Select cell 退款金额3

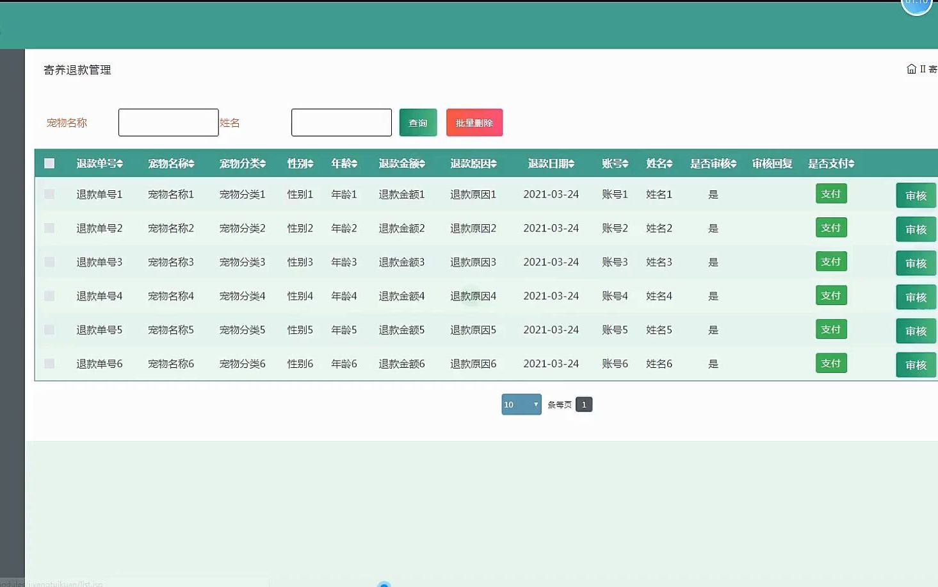point(401,262)
